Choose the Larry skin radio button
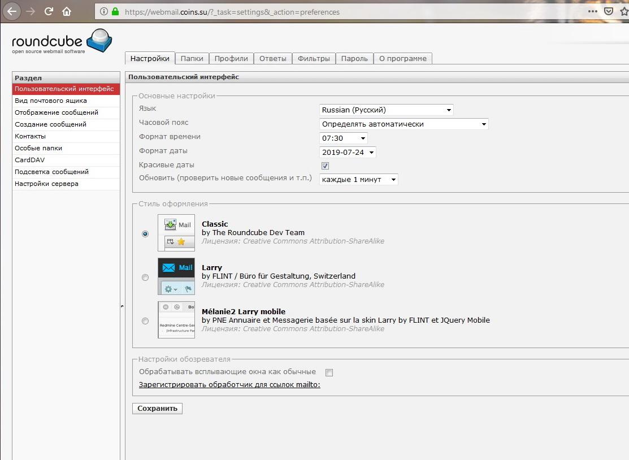Image resolution: width=629 pixels, height=460 pixels. tap(145, 277)
